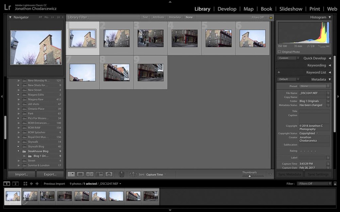Pick up the Painter spray can tool

[122, 174]
